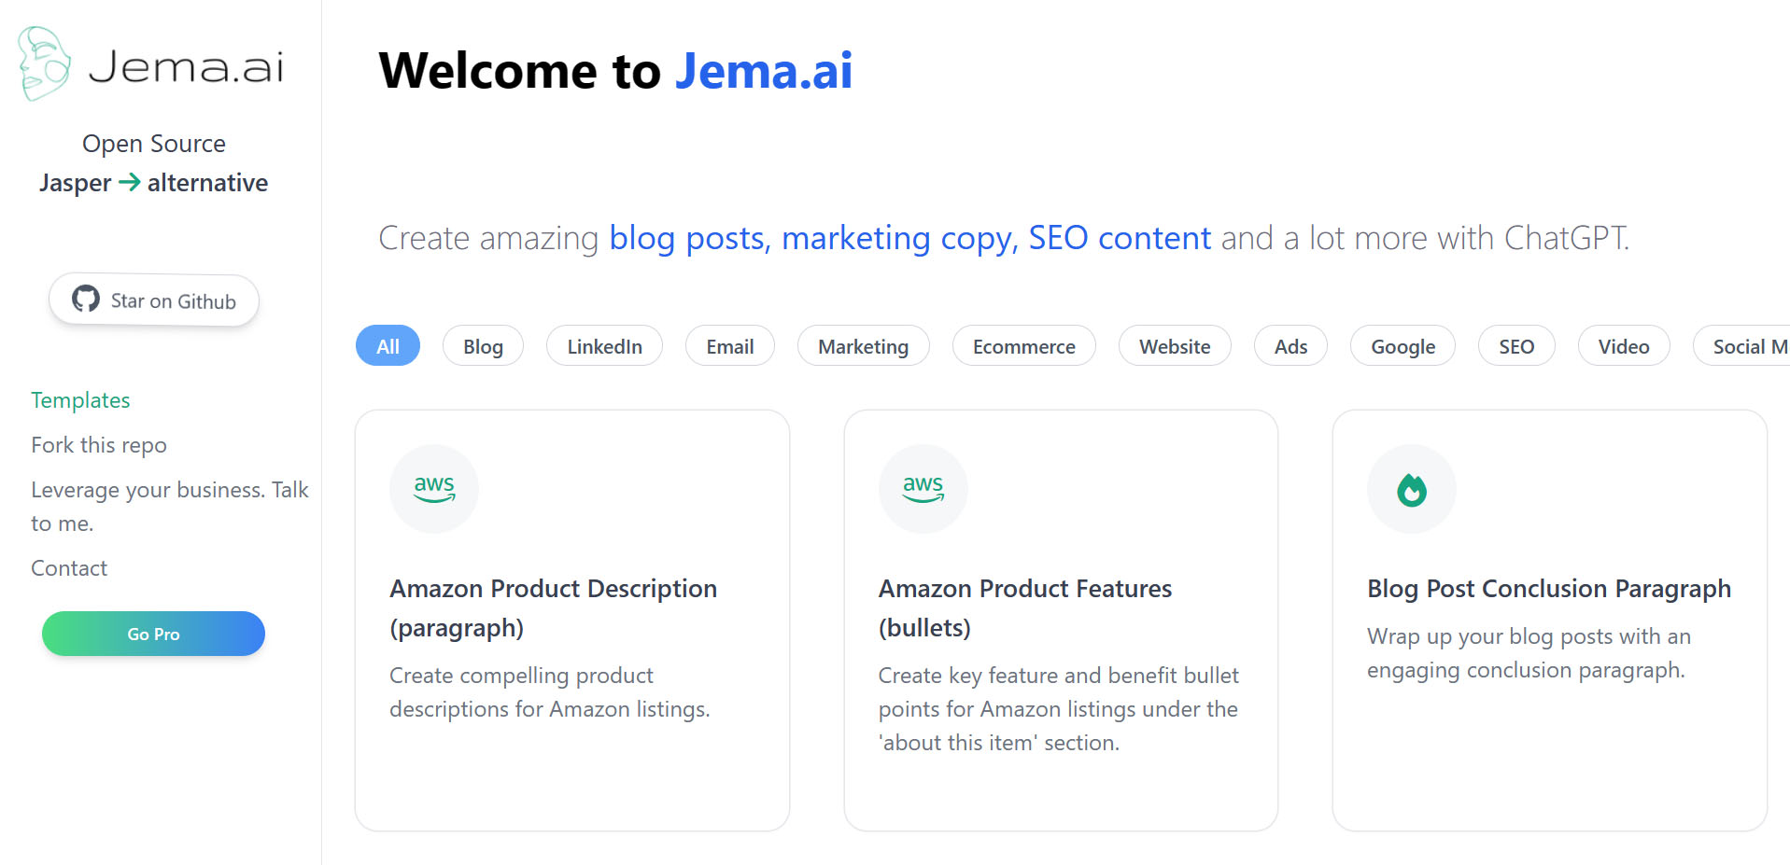
Task: Click the AWS icon on Amazon Product Features card
Action: click(x=923, y=488)
